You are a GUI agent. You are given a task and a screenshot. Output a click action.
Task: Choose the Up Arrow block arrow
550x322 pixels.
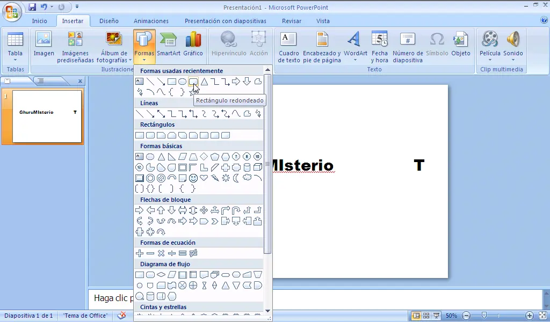[161, 210]
